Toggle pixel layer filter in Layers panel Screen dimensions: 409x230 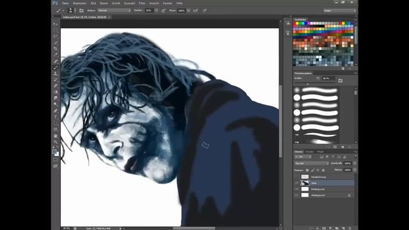pos(321,157)
